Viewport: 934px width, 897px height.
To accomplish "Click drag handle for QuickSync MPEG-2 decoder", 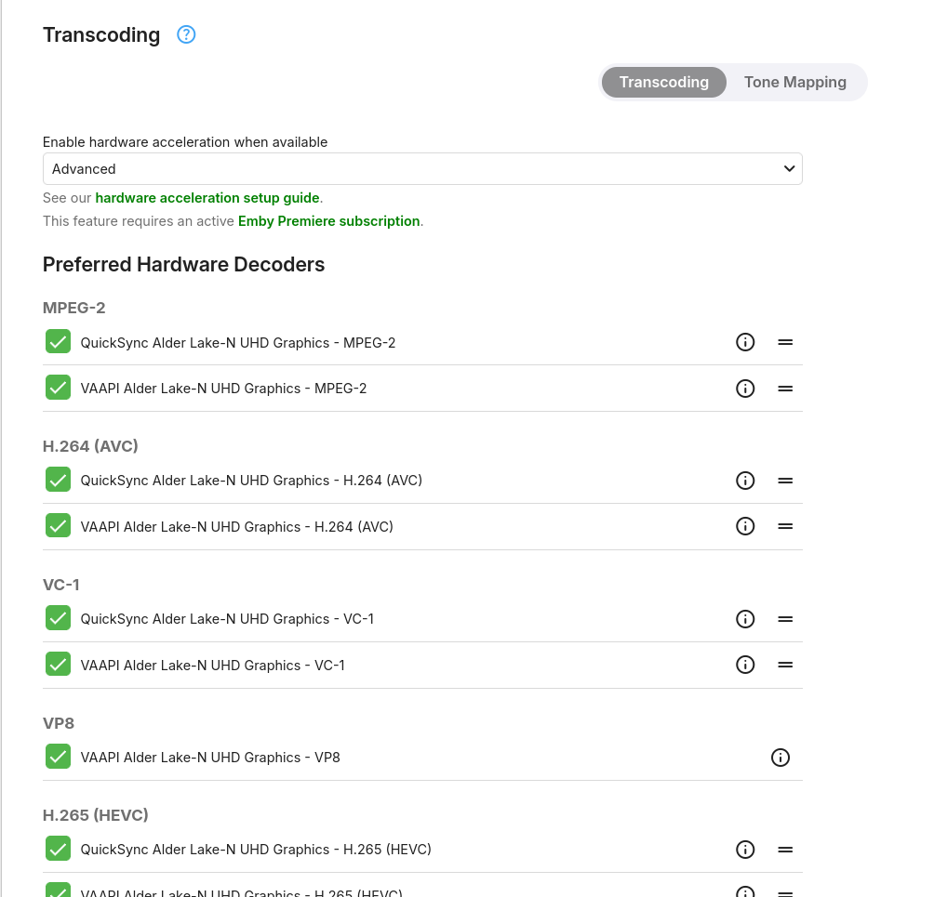I will point(785,342).
